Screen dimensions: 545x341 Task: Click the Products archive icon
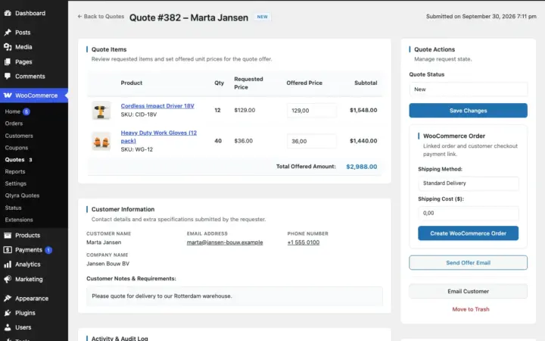click(x=8, y=236)
